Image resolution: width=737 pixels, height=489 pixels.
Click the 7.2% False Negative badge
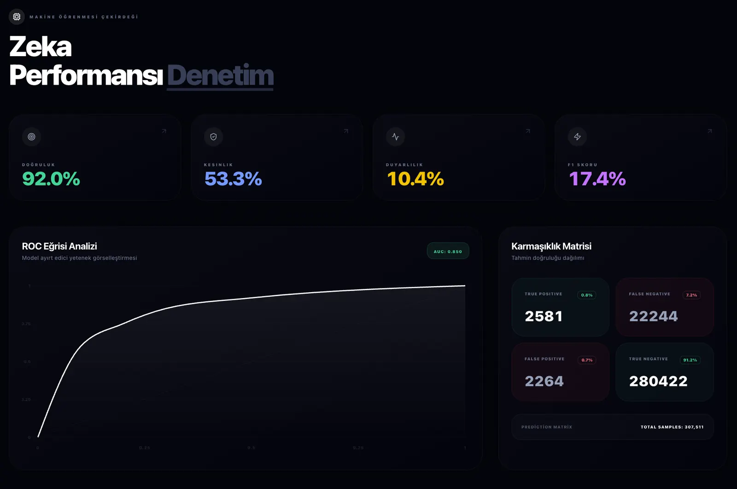[x=691, y=295]
